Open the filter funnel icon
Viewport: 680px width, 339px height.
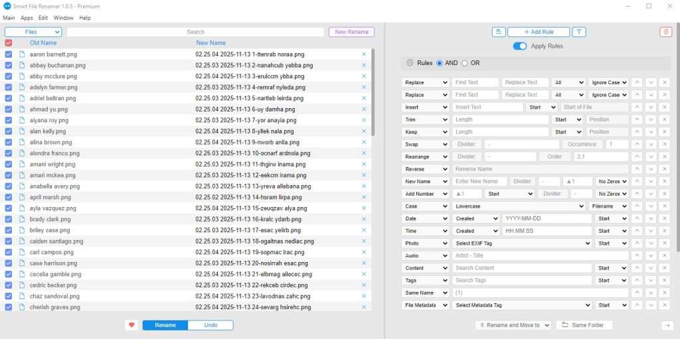pyautogui.click(x=579, y=32)
